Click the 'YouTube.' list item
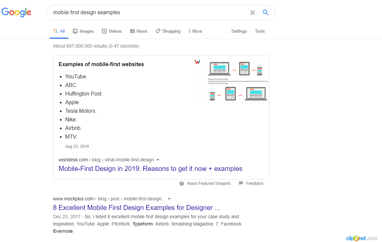 click(76, 76)
